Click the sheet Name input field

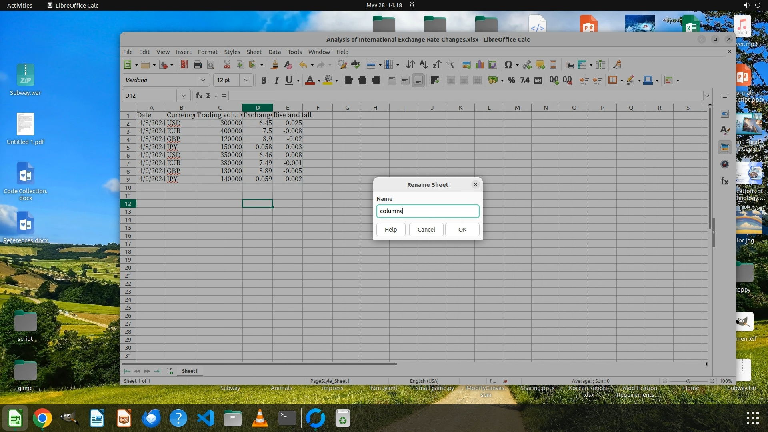[x=428, y=211]
